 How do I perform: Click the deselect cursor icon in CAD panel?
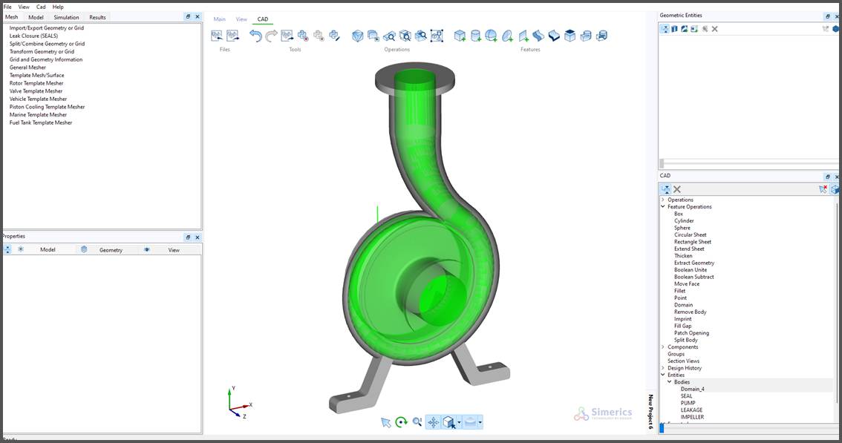pyautogui.click(x=823, y=189)
